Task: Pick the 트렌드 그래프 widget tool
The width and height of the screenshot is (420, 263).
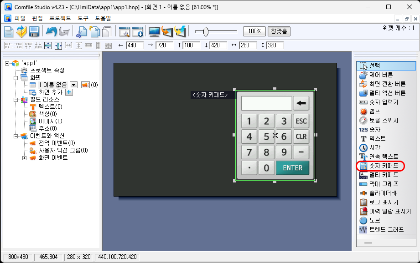Action: [386, 229]
